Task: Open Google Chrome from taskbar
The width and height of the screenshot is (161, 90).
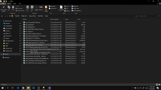Action: (x=23, y=88)
